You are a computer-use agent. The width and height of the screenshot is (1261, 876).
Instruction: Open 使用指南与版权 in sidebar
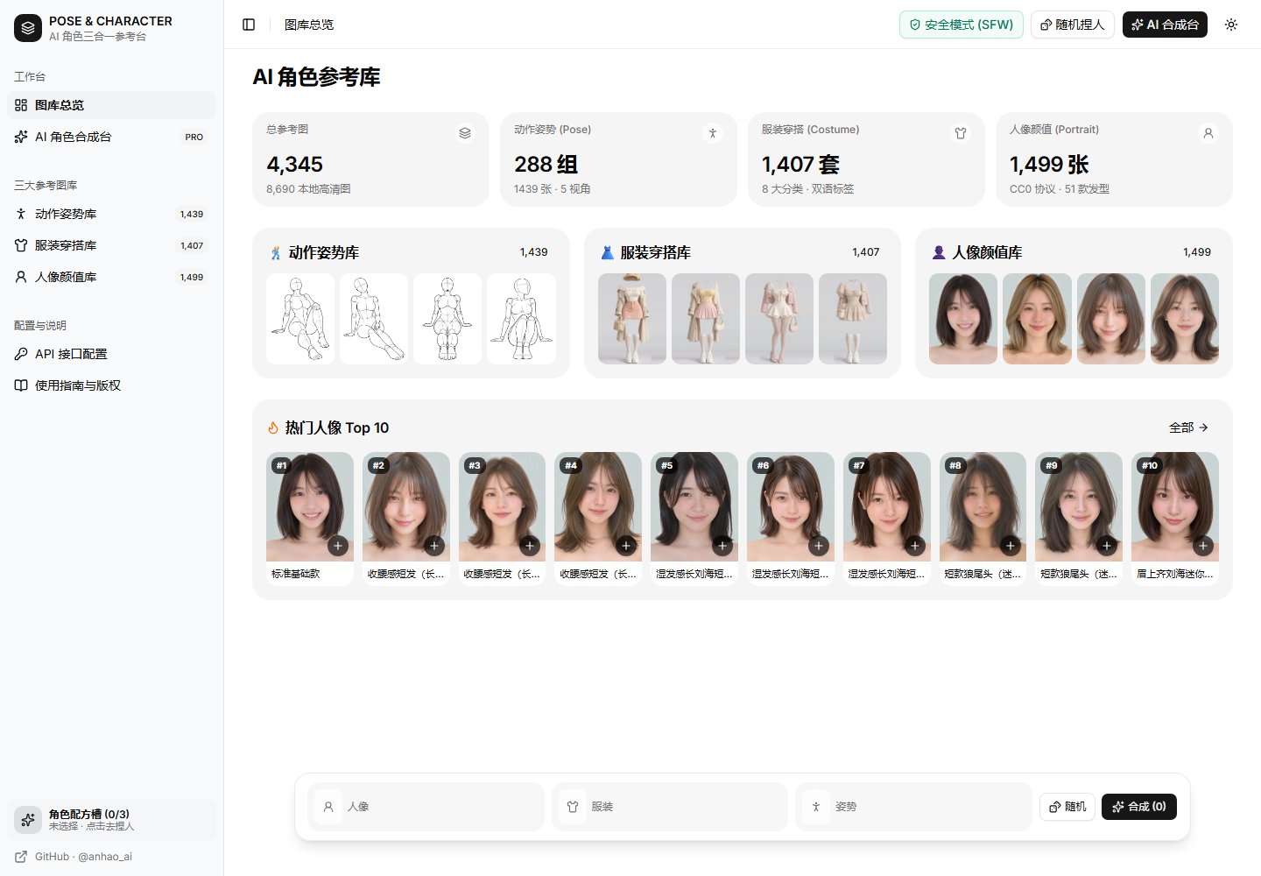(111, 385)
